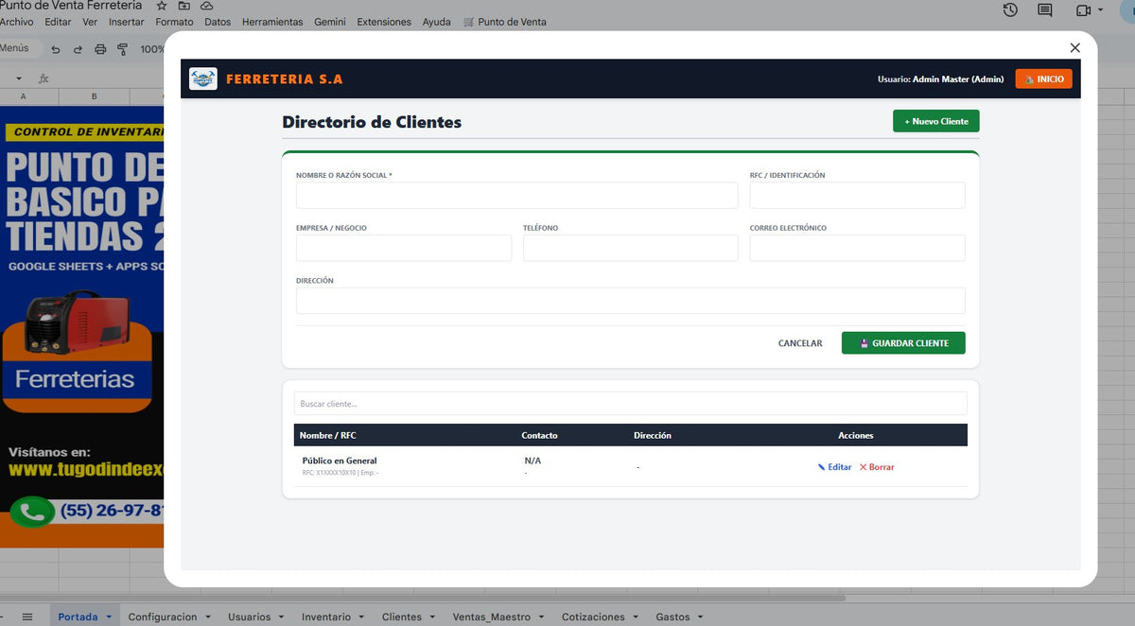Switch to the Cotizaciones sheet tab
This screenshot has height=626, width=1135.
click(593, 617)
